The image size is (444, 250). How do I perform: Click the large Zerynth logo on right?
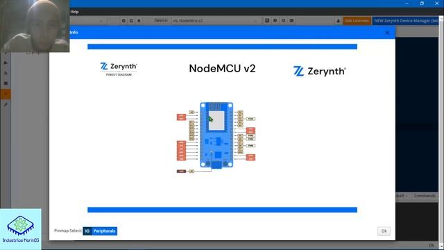point(319,71)
